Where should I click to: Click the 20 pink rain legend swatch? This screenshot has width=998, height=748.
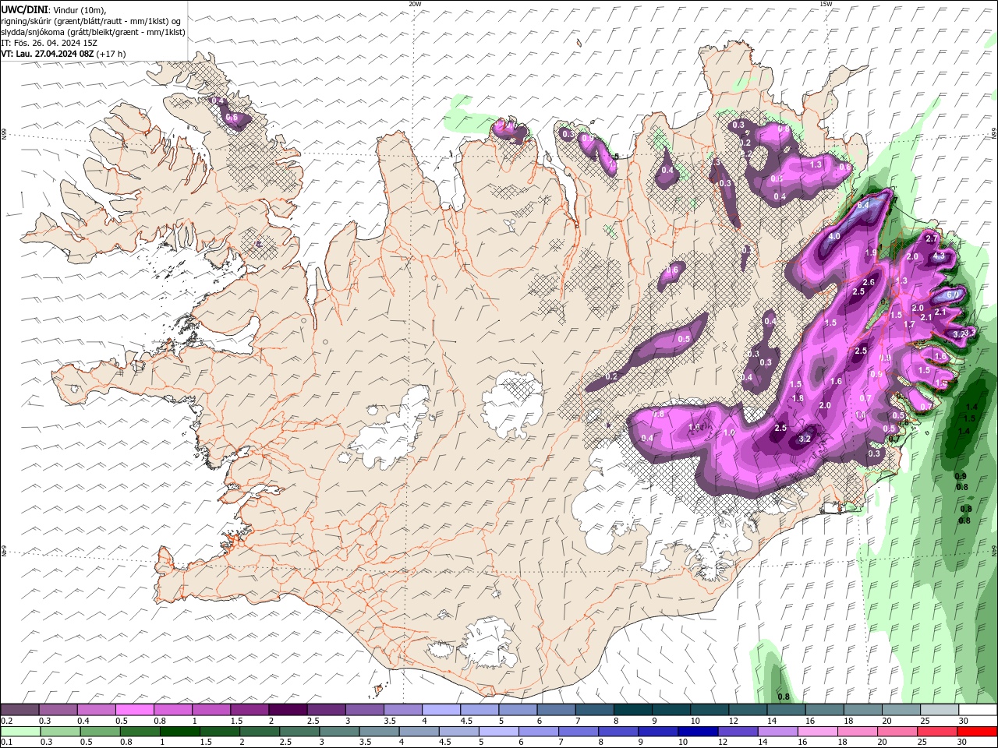click(x=897, y=732)
